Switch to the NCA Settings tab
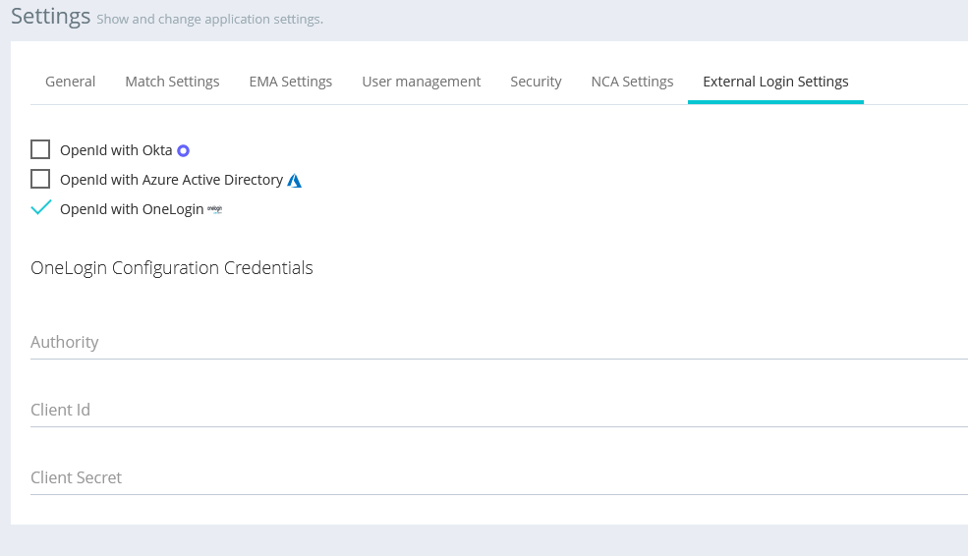Image resolution: width=968 pixels, height=556 pixels. pos(632,82)
